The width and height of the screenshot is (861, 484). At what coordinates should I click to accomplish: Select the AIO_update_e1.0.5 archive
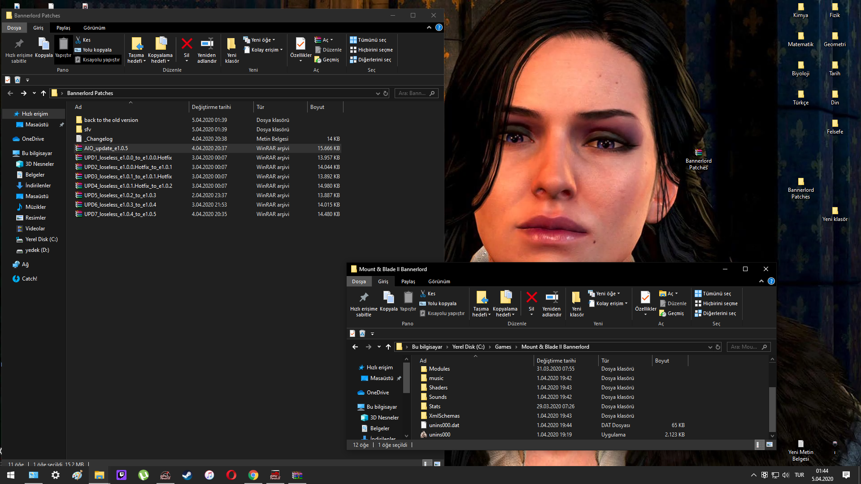tap(208, 148)
